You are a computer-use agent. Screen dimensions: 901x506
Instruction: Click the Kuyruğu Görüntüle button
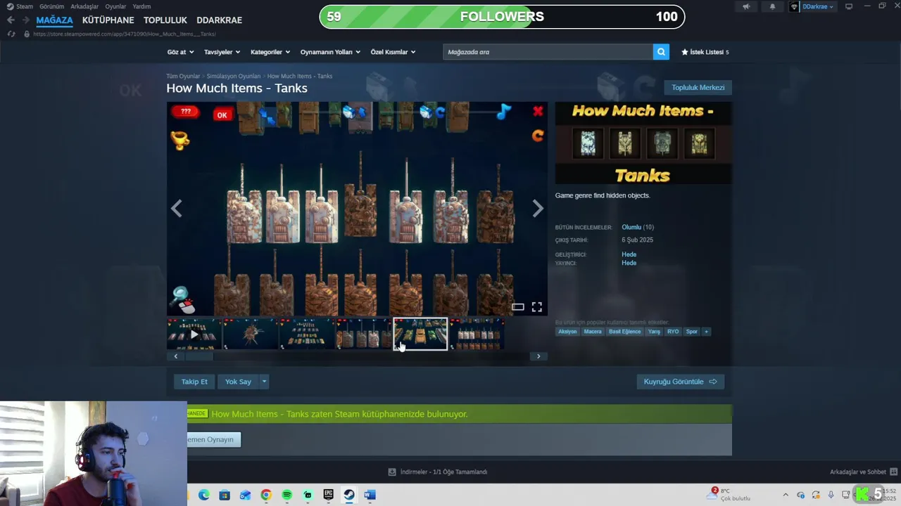[x=680, y=382]
